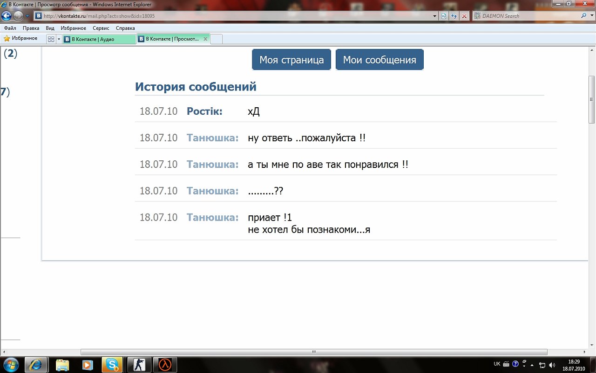596x373 pixels.
Task: Click the Refresh page icon
Action: (x=454, y=16)
